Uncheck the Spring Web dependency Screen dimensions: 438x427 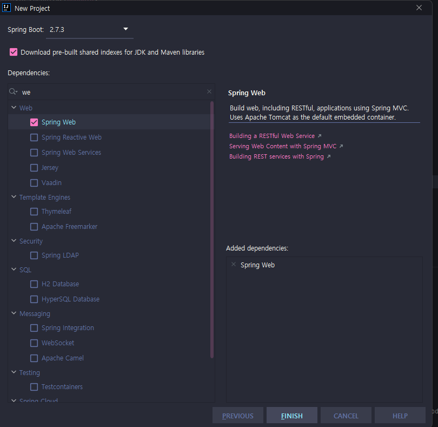(34, 122)
